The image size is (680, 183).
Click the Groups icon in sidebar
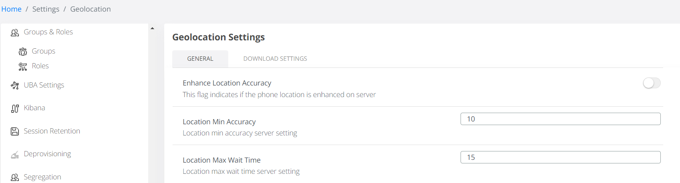pyautogui.click(x=23, y=52)
